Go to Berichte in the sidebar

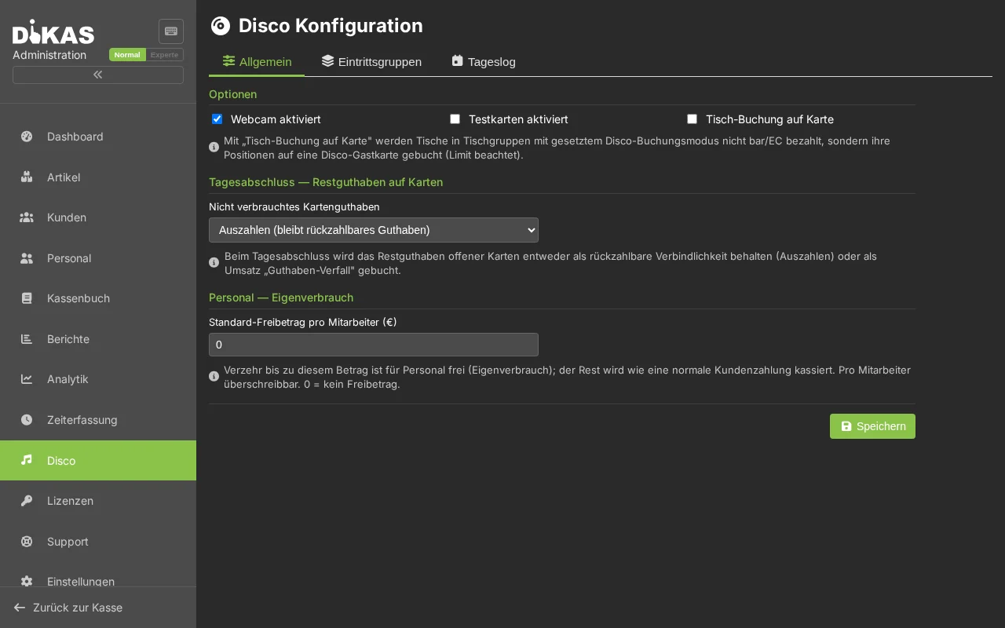(x=98, y=338)
